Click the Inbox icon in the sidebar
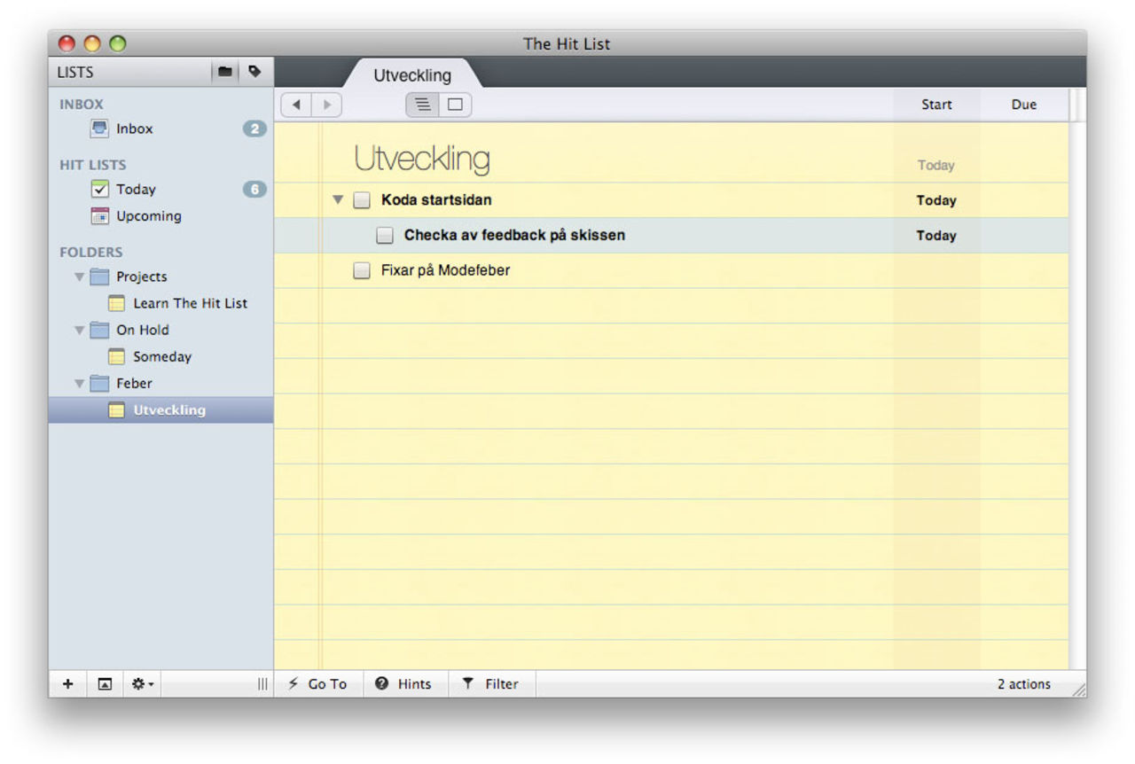 point(100,129)
